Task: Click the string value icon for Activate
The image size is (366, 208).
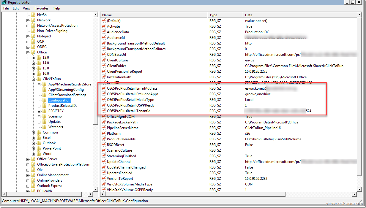Action: pos(104,26)
